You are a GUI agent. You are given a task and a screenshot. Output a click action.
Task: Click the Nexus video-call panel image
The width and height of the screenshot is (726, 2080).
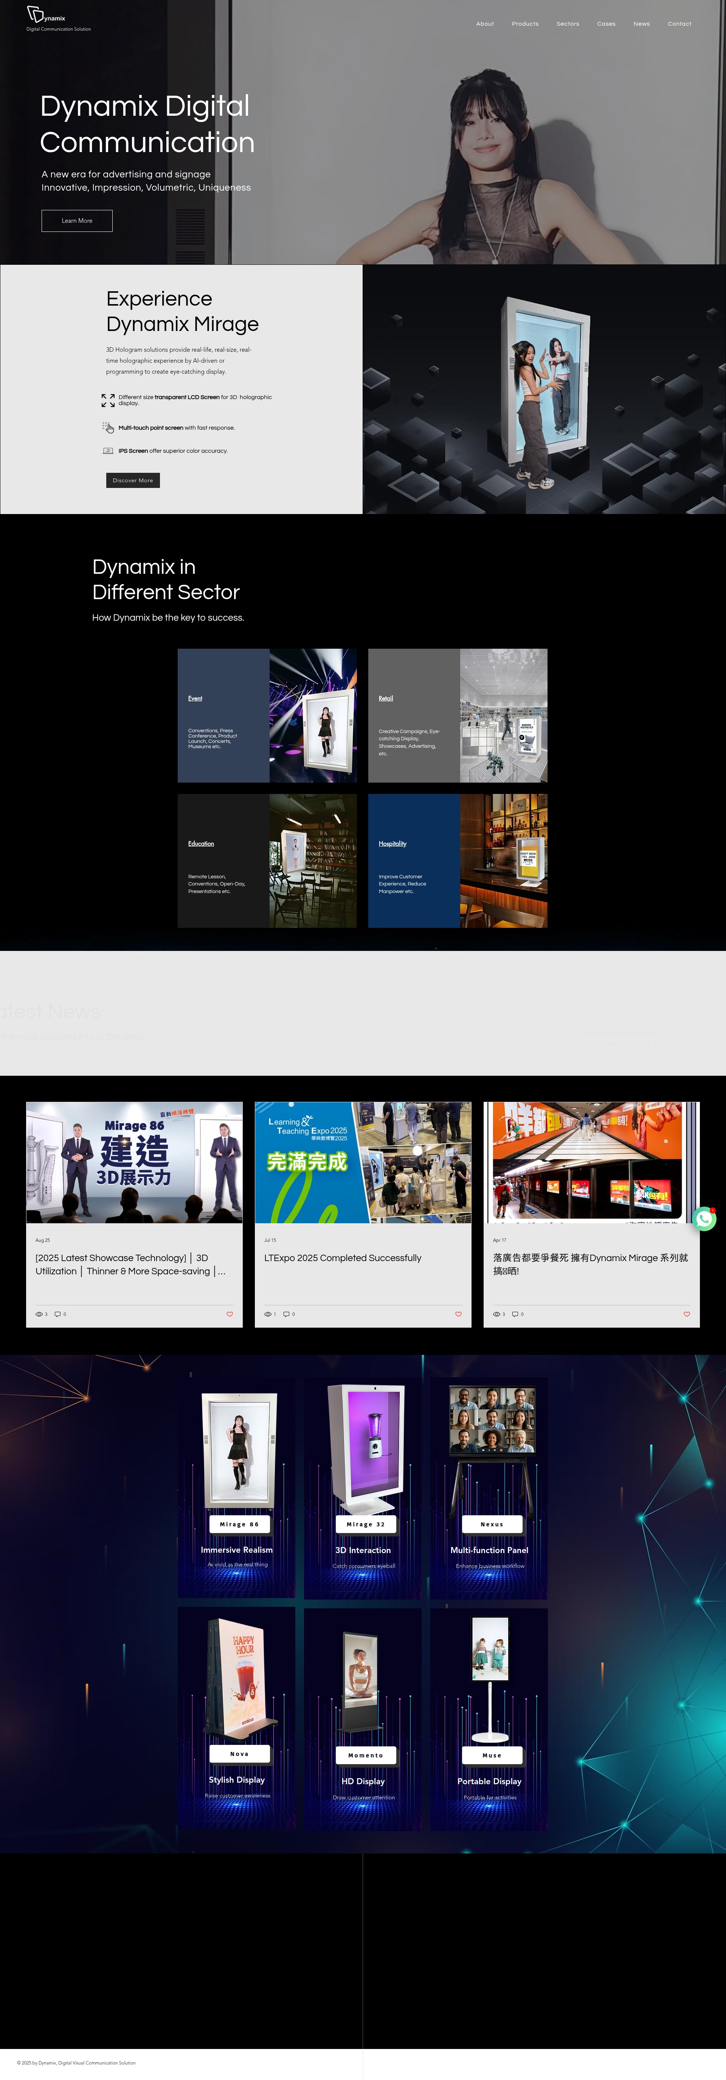492,1450
